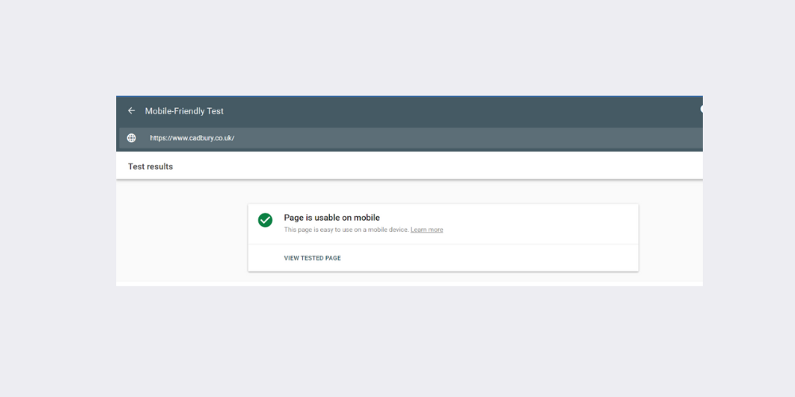Click the light margin below the test window

pyautogui.click(x=397, y=341)
